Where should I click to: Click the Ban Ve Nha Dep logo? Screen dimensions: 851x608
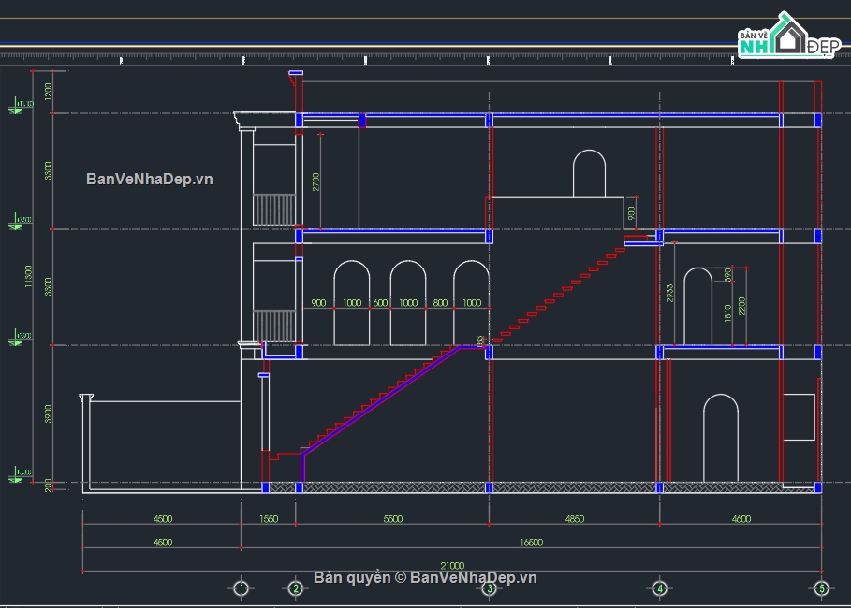[785, 38]
